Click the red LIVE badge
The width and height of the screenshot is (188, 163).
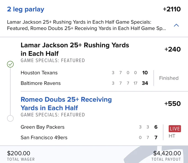tap(175, 129)
